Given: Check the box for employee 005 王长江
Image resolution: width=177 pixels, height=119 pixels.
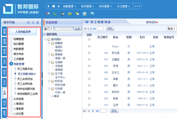Looking at the screenshot, I should 89,72.
